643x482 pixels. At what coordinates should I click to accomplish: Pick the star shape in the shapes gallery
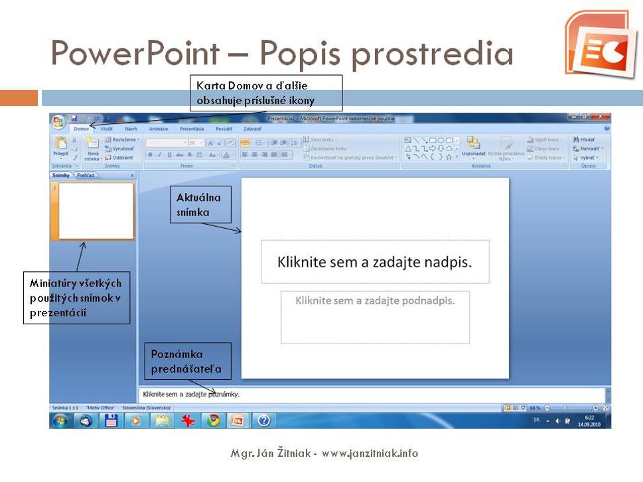(449, 157)
